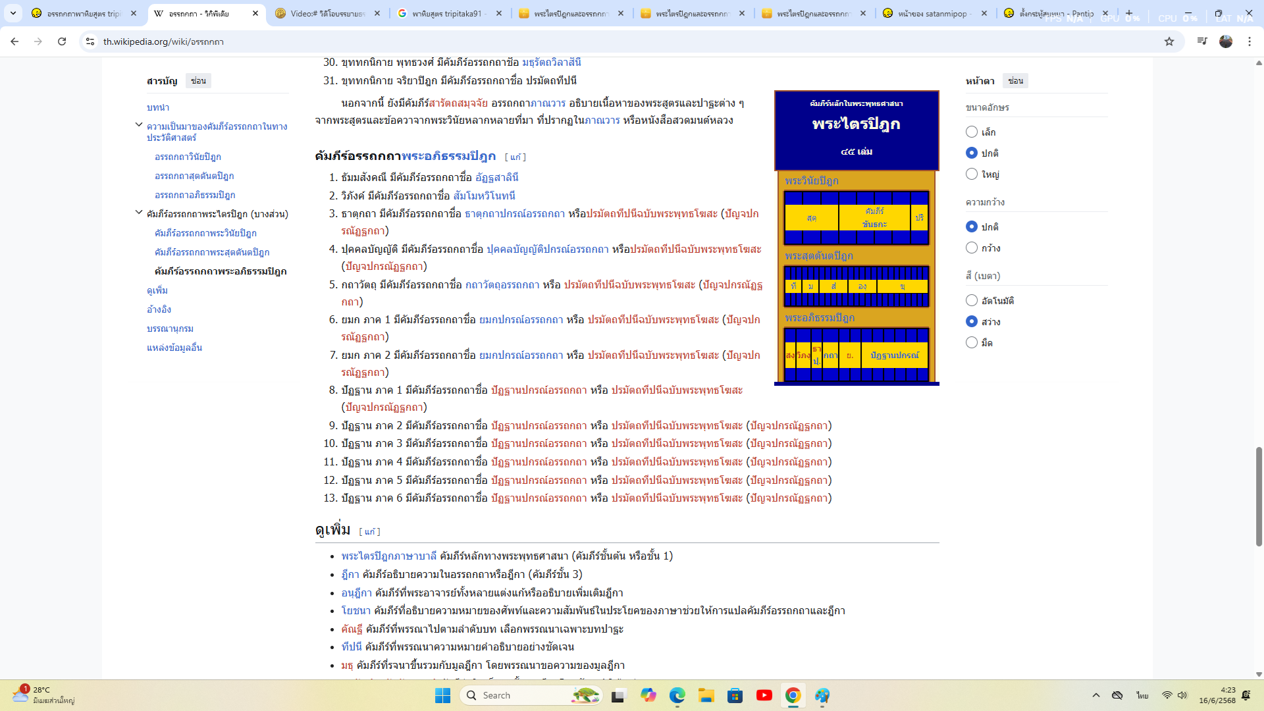
Task: Open YouTube app from taskbar
Action: [x=764, y=695]
